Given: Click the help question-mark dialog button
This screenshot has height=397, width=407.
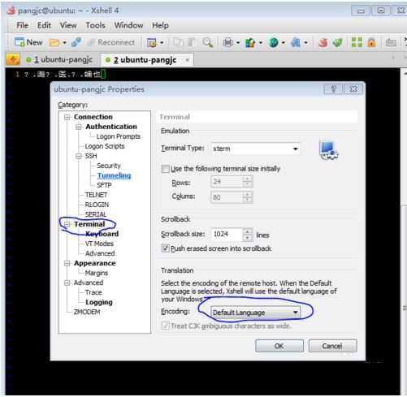Looking at the screenshot, I should [x=333, y=89].
